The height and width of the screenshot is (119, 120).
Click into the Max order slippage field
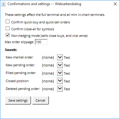pos(41,42)
